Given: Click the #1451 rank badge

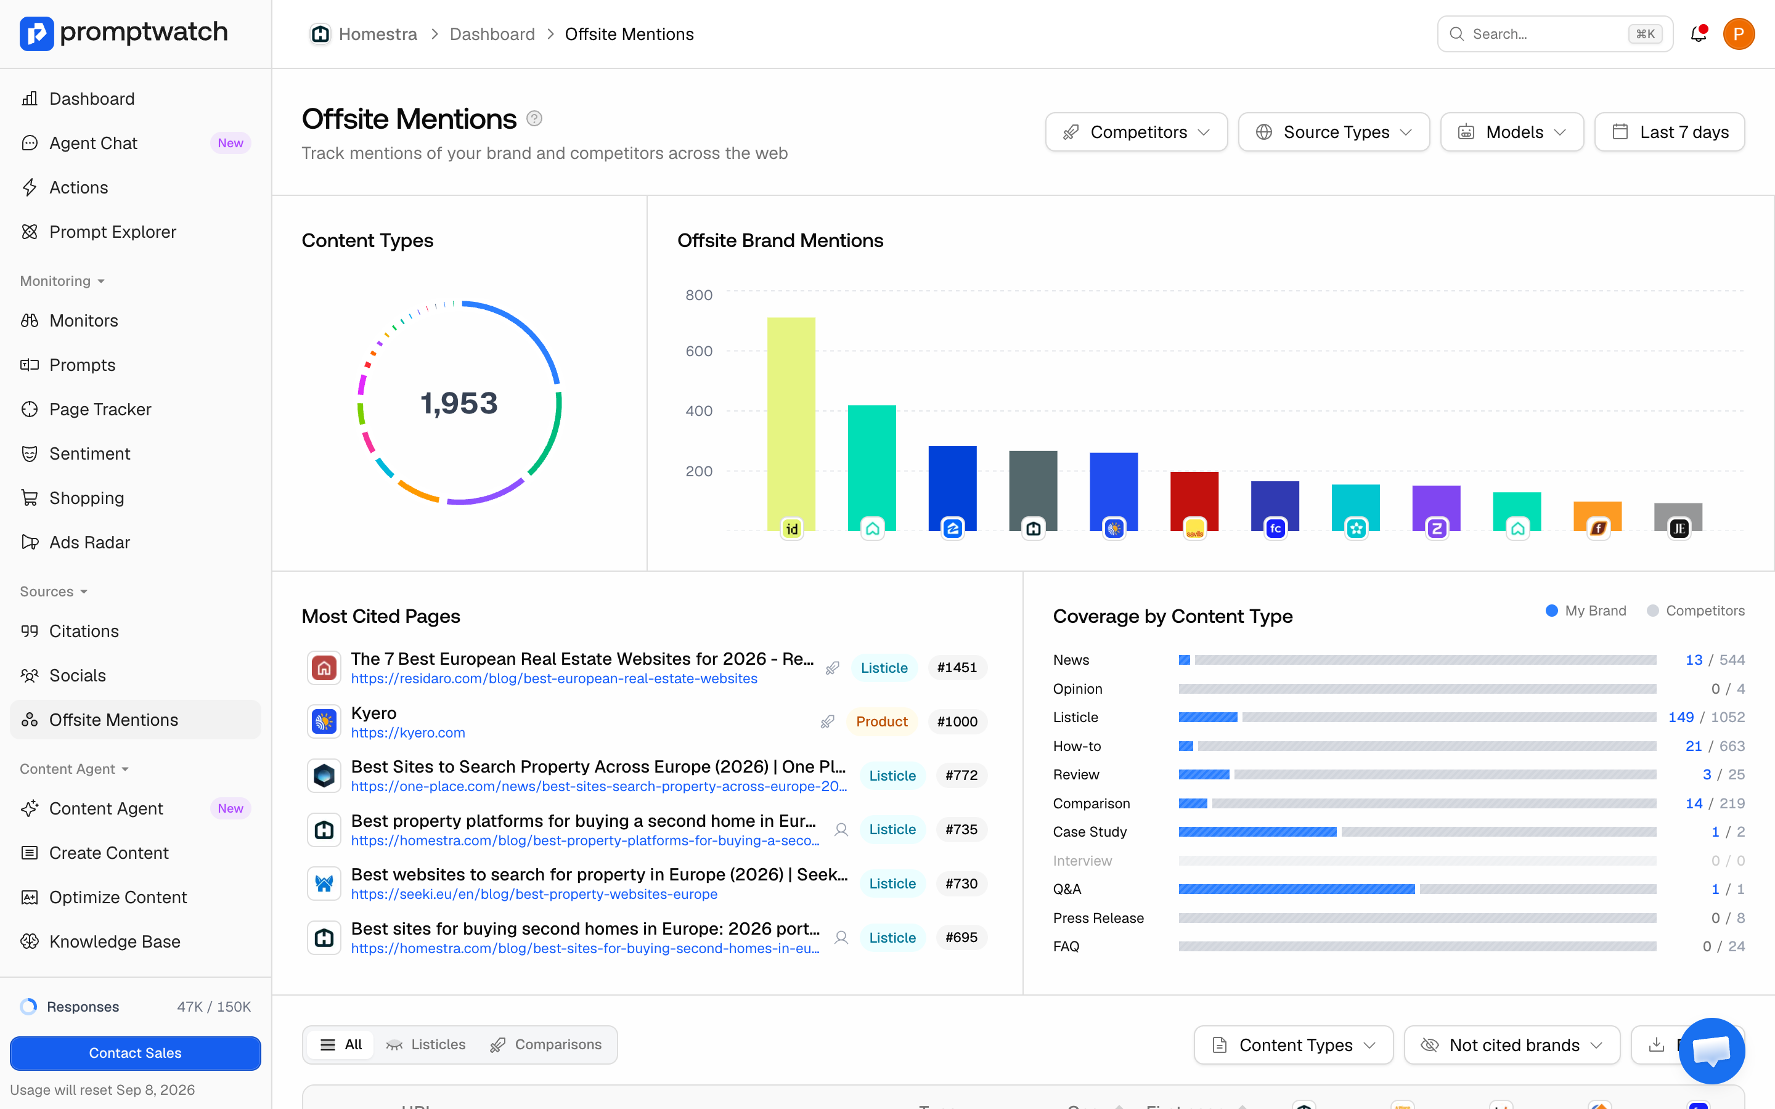Looking at the screenshot, I should [x=957, y=667].
